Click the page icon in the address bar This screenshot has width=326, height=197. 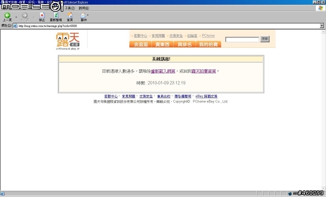(x=15, y=26)
